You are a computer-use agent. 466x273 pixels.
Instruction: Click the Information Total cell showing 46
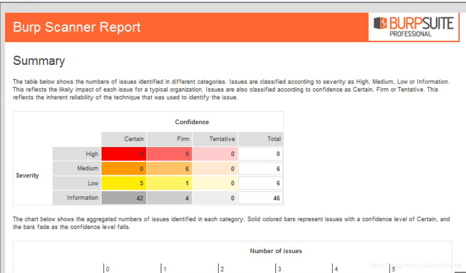click(261, 198)
